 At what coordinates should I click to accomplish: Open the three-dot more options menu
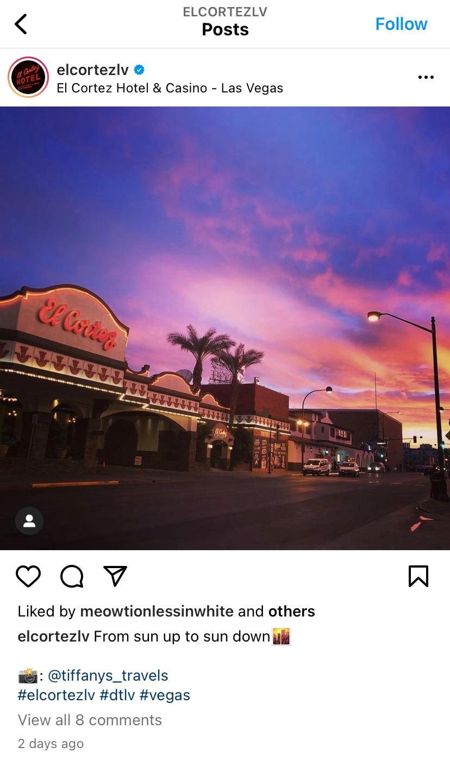tap(426, 77)
